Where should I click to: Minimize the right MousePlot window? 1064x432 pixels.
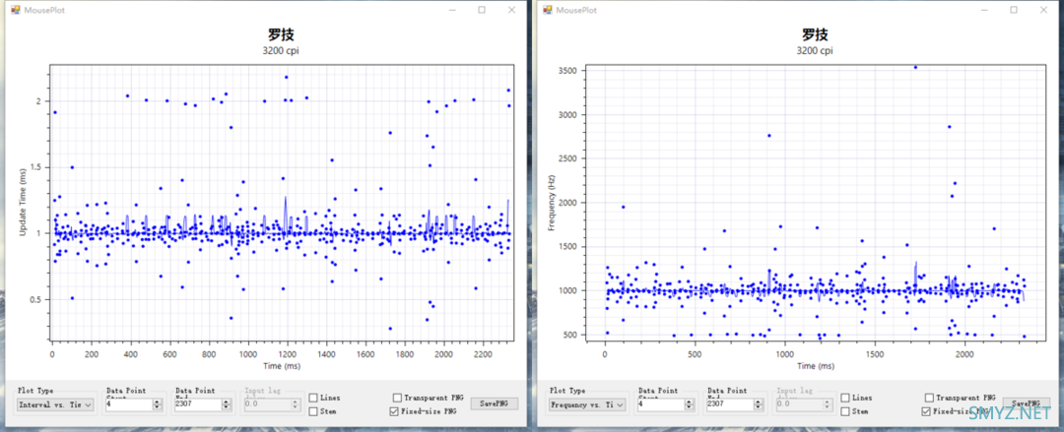(x=984, y=10)
